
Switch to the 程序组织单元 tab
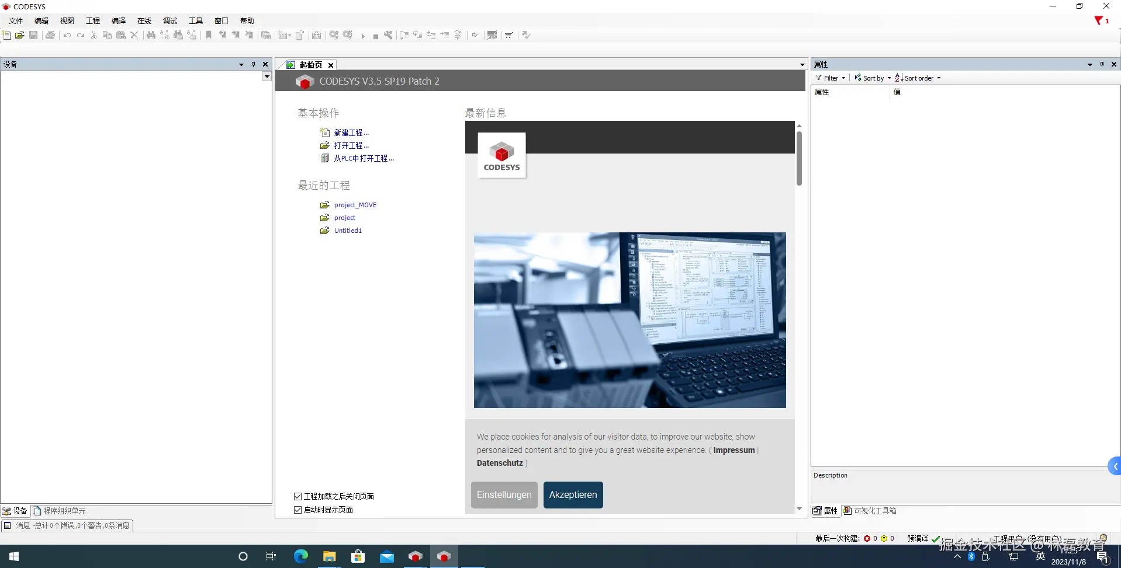pos(59,511)
